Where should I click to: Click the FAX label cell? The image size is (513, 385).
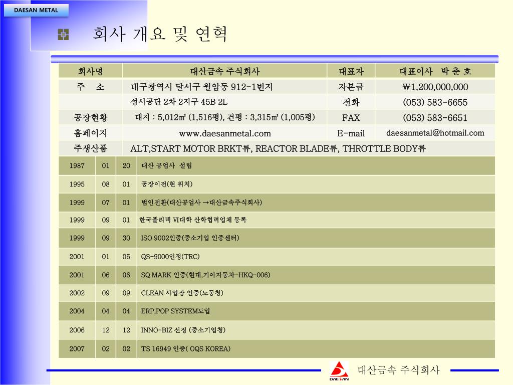pyautogui.click(x=351, y=117)
